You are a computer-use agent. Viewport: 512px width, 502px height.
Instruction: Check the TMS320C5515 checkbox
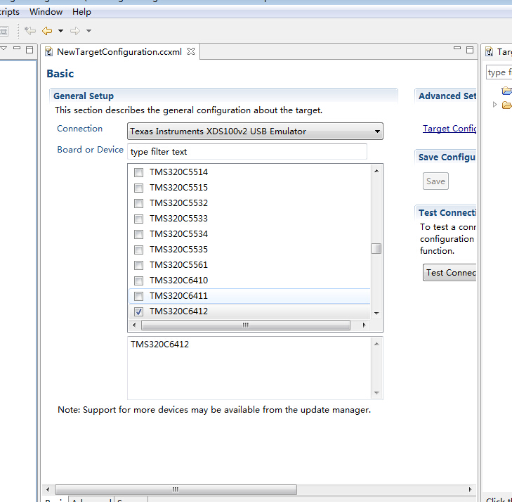pyautogui.click(x=139, y=188)
